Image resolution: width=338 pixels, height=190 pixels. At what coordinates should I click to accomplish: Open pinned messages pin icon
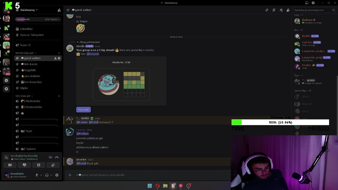281,10
